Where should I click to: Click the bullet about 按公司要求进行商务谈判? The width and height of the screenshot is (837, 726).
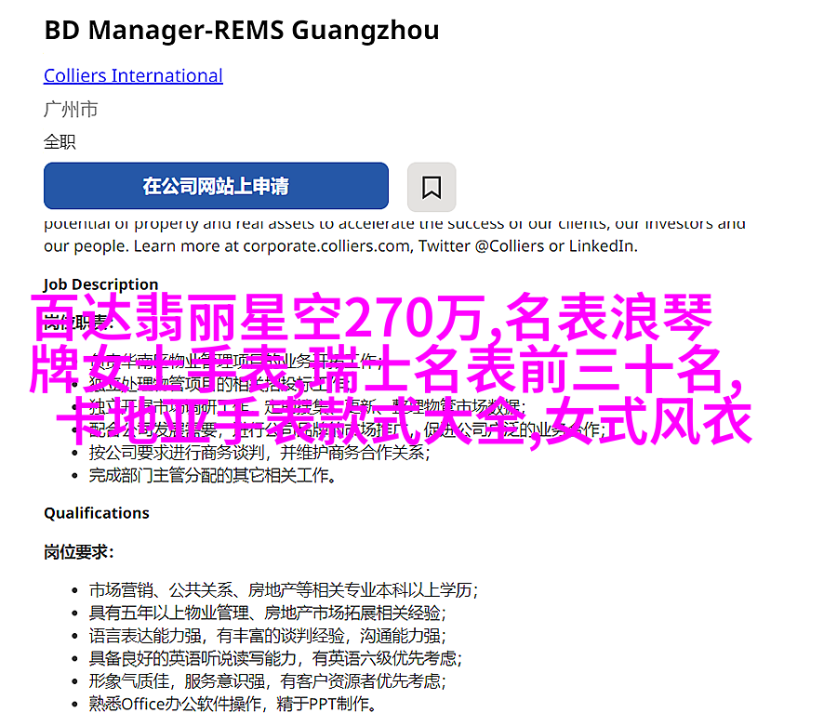click(259, 453)
